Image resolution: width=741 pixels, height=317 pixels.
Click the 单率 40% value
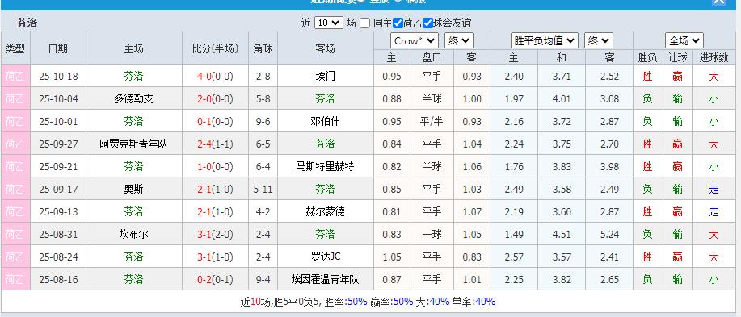486,302
